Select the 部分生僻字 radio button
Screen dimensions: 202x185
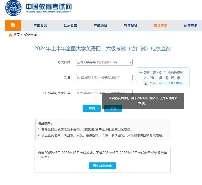tap(141, 72)
